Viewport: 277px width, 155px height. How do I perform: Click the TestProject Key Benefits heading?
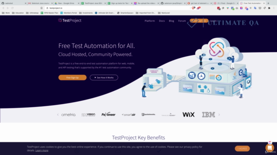point(138,138)
